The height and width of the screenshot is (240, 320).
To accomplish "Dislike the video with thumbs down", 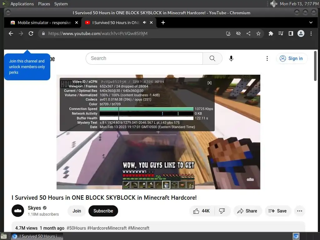I will (222, 211).
